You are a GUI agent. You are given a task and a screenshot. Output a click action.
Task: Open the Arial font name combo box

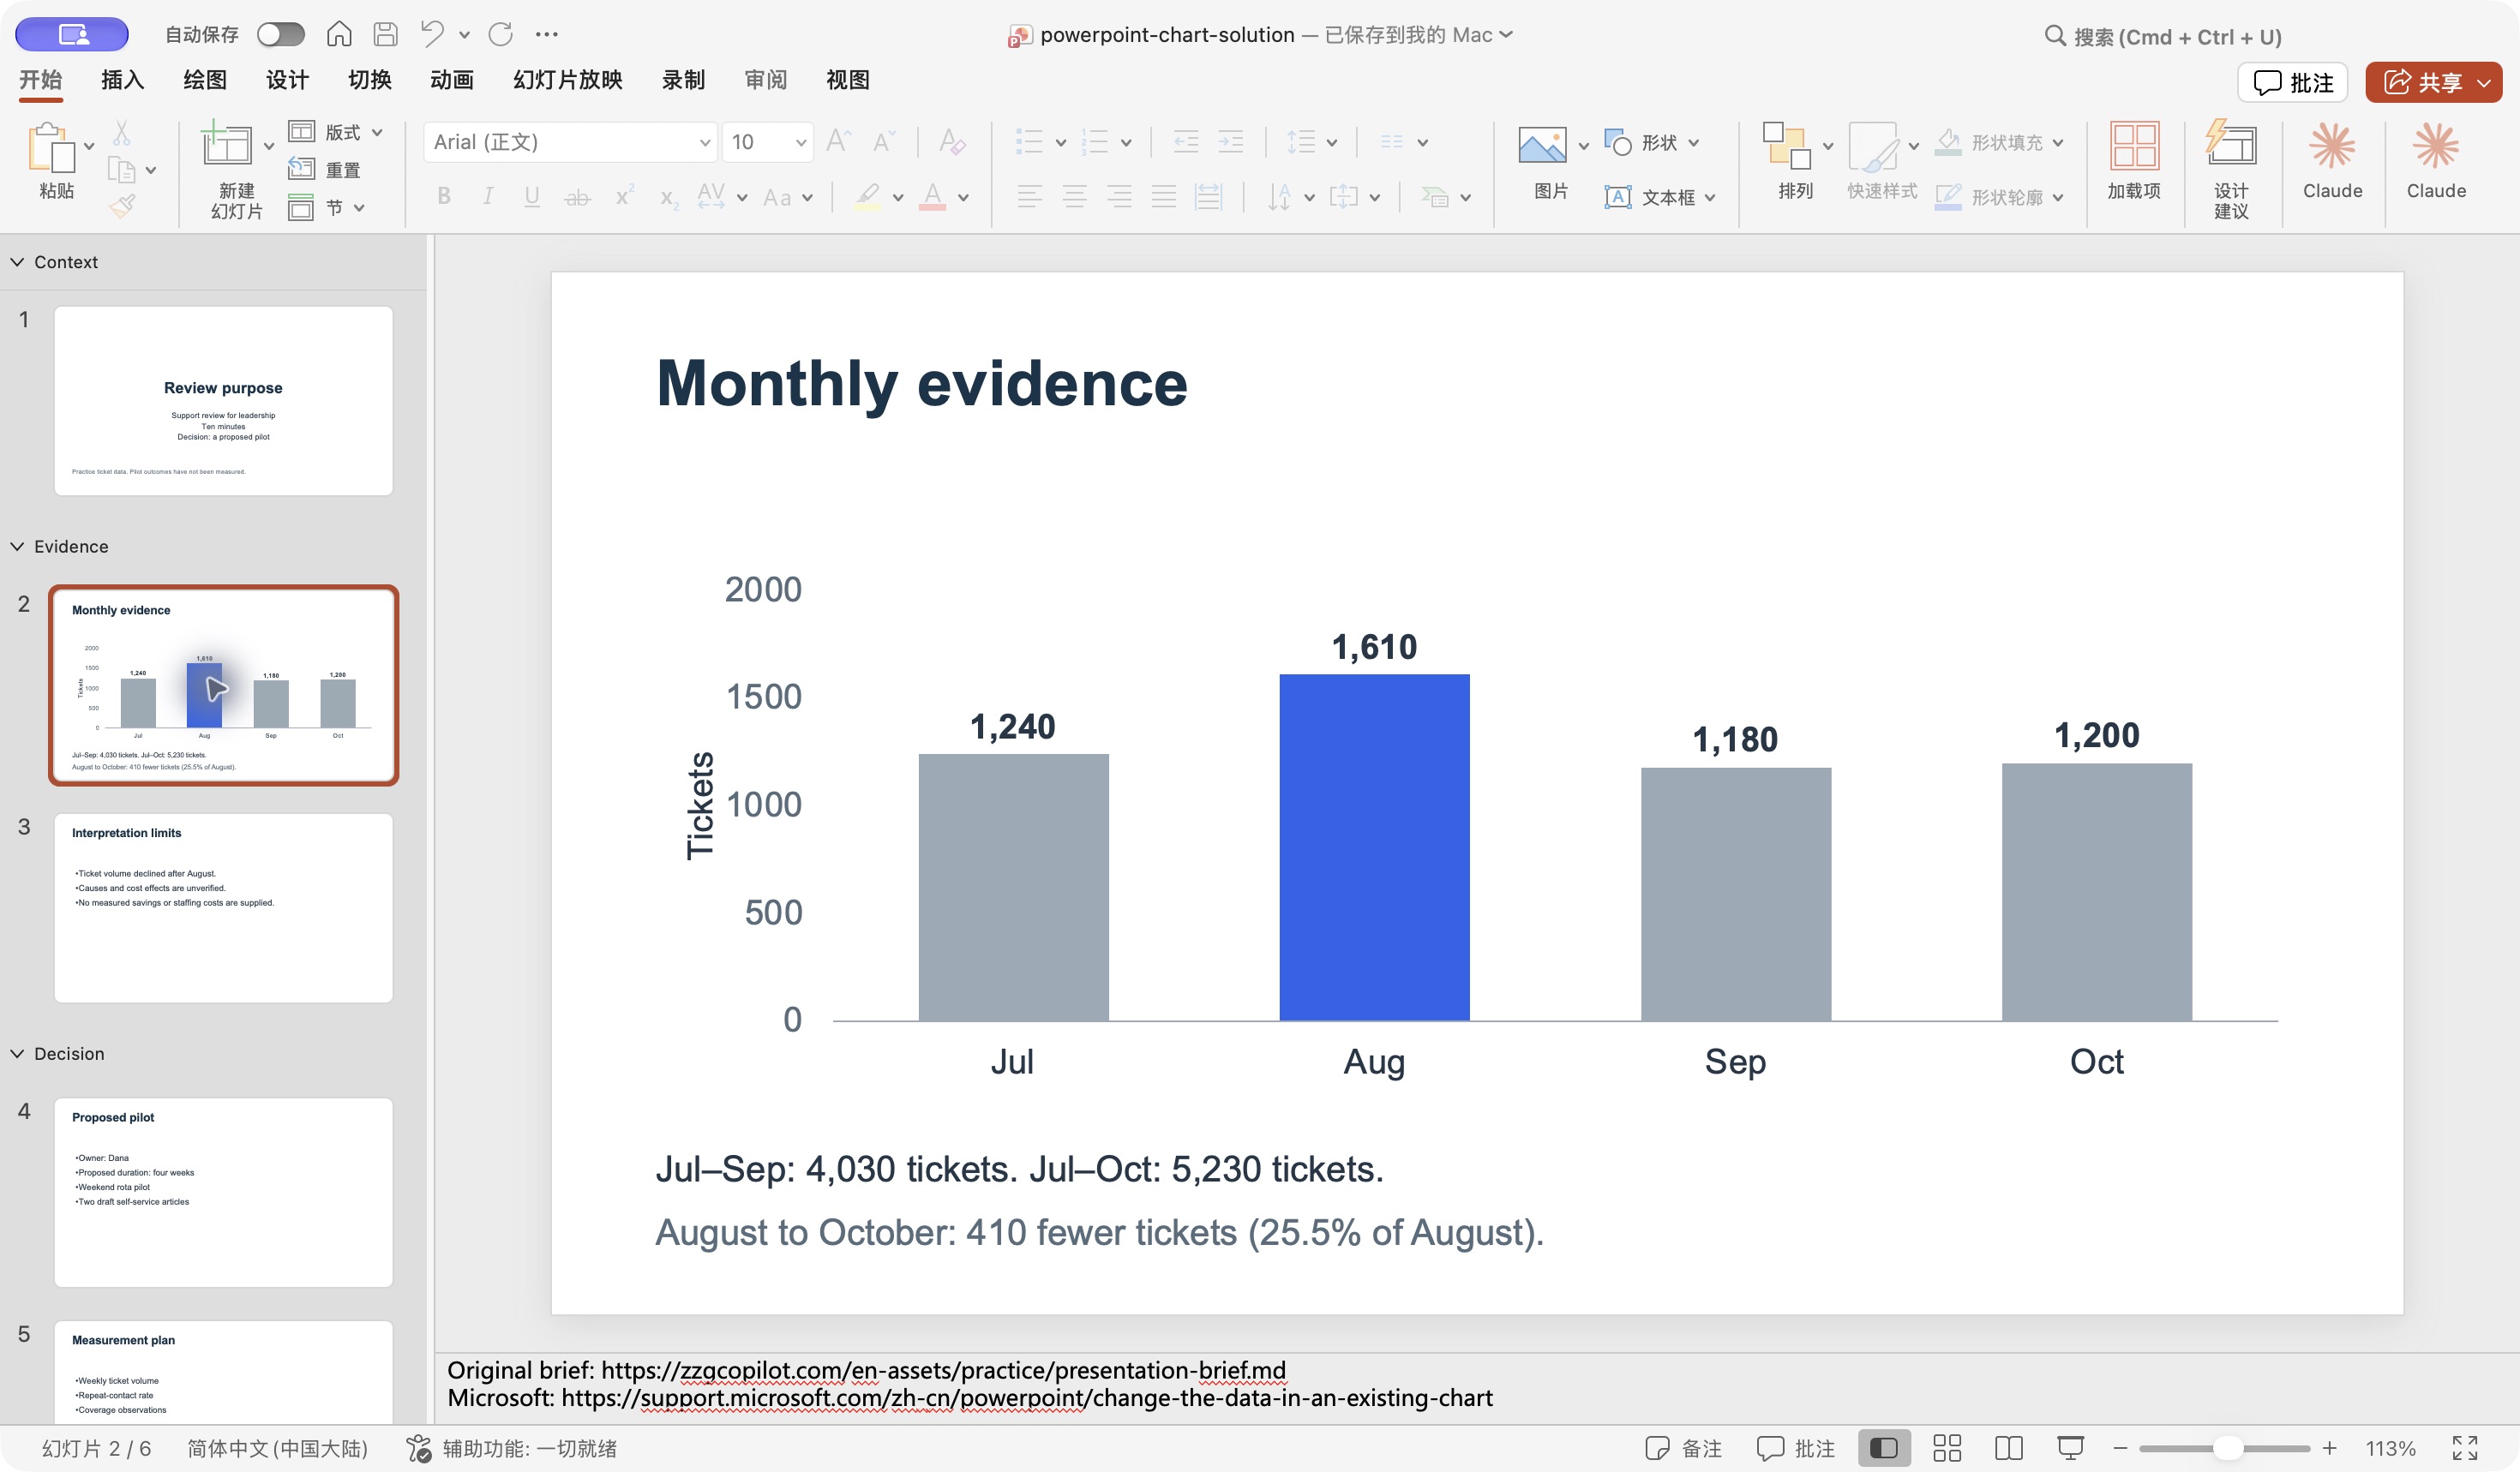coord(570,142)
